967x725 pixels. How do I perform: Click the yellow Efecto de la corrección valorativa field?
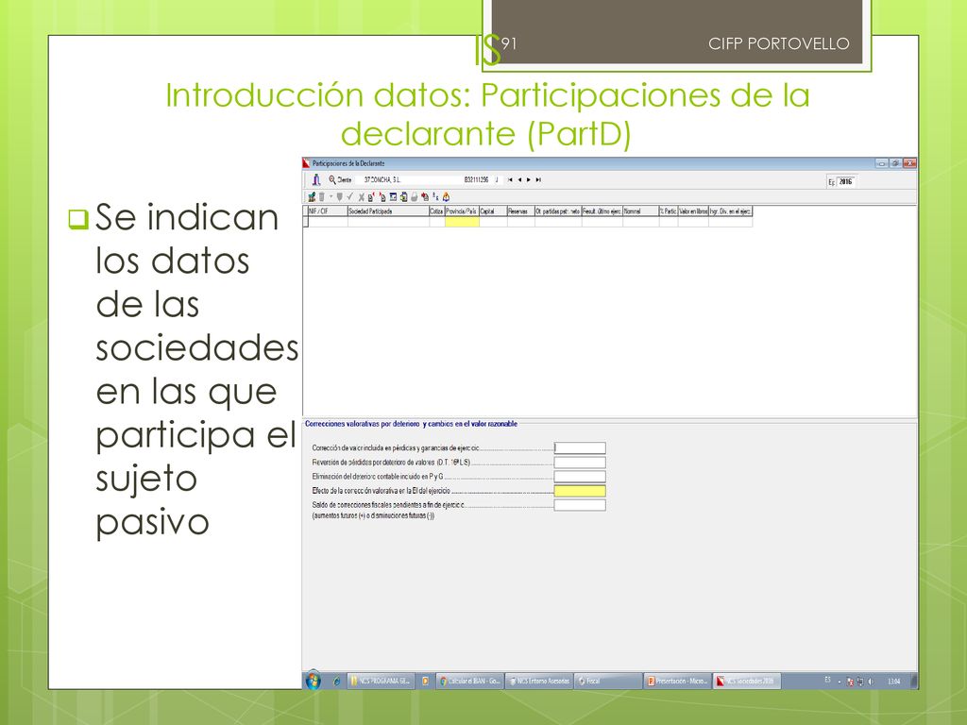pos(580,491)
